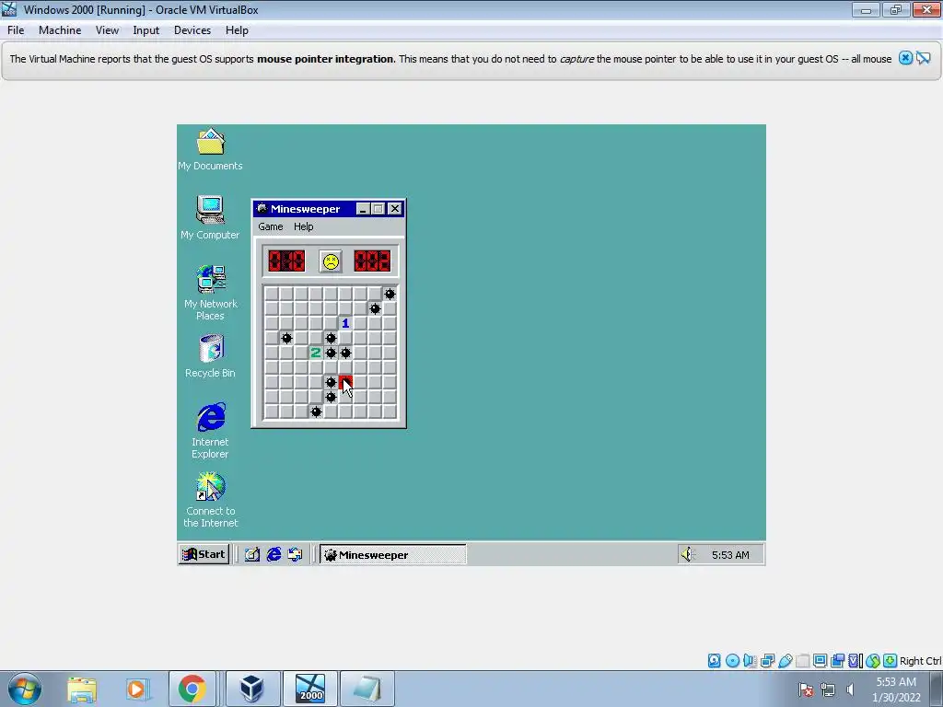Screen dimensions: 943x707
Task: Click the red exploded mine cell
Action: (345, 382)
